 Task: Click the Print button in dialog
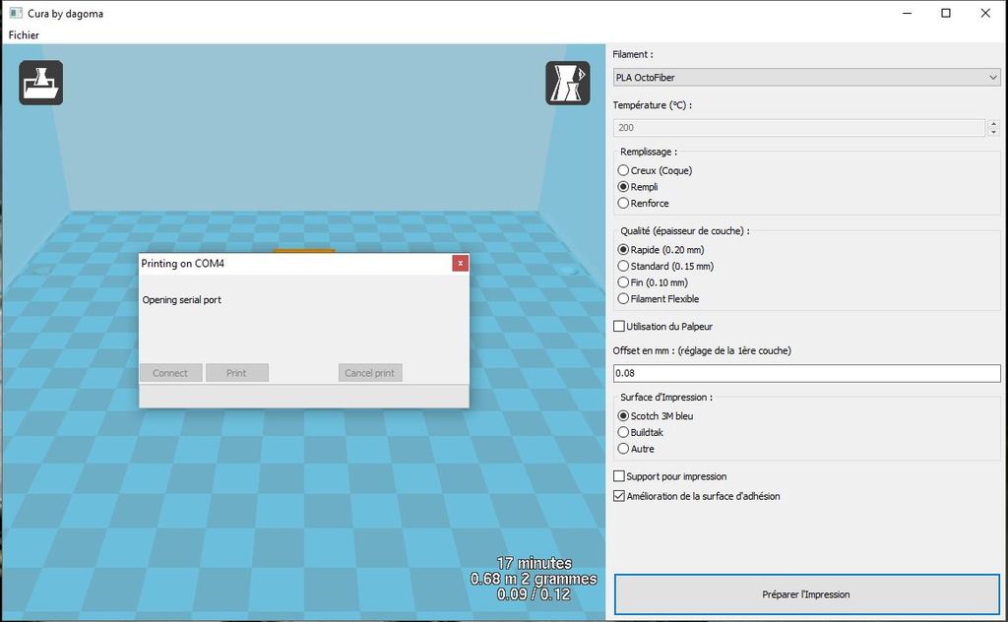(236, 373)
